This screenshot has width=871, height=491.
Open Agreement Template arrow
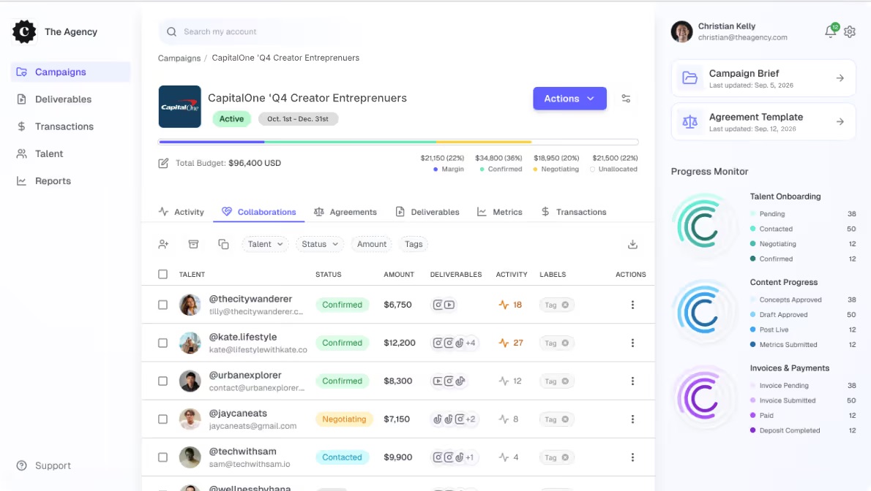pyautogui.click(x=840, y=121)
